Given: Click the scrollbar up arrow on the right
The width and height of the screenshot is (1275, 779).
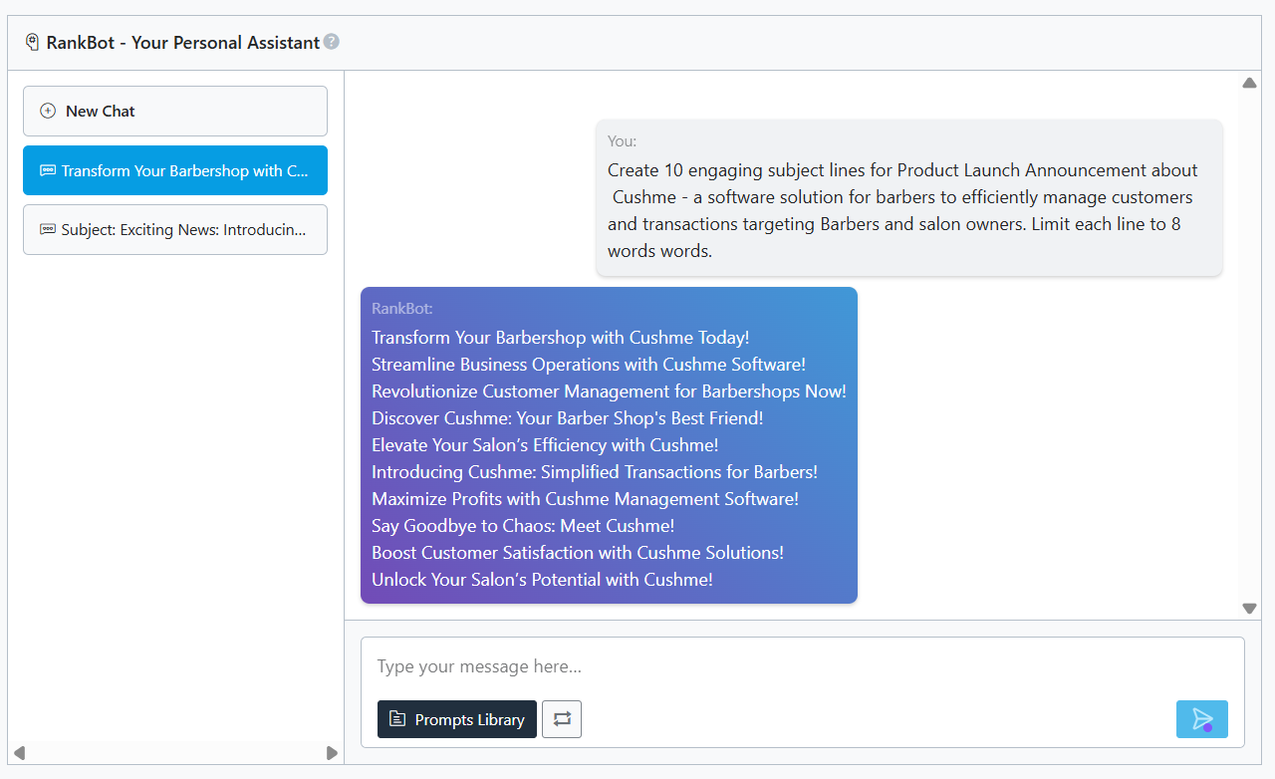Looking at the screenshot, I should pos(1249,83).
